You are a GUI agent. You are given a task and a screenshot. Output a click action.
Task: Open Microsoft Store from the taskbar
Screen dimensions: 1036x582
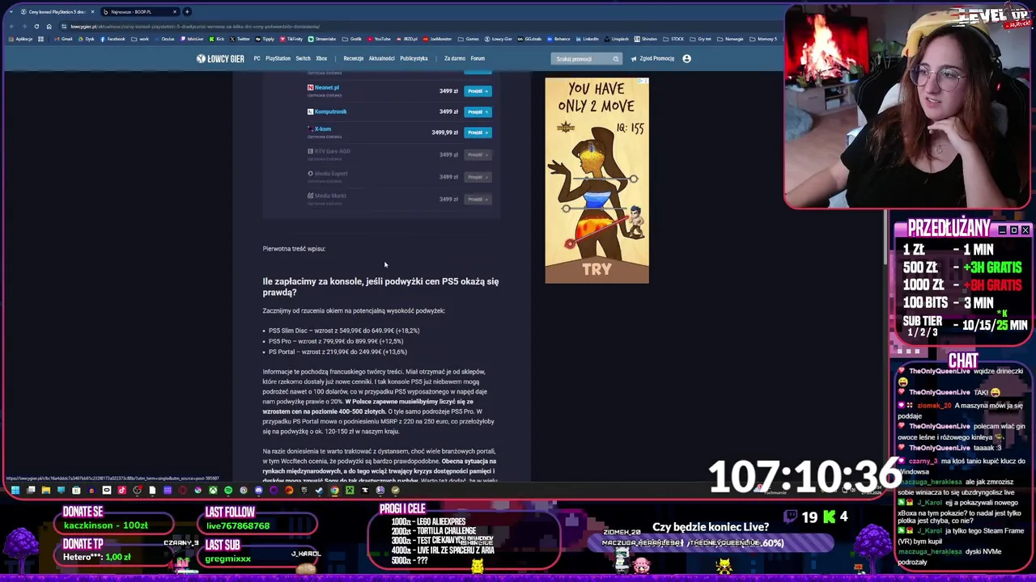76,490
